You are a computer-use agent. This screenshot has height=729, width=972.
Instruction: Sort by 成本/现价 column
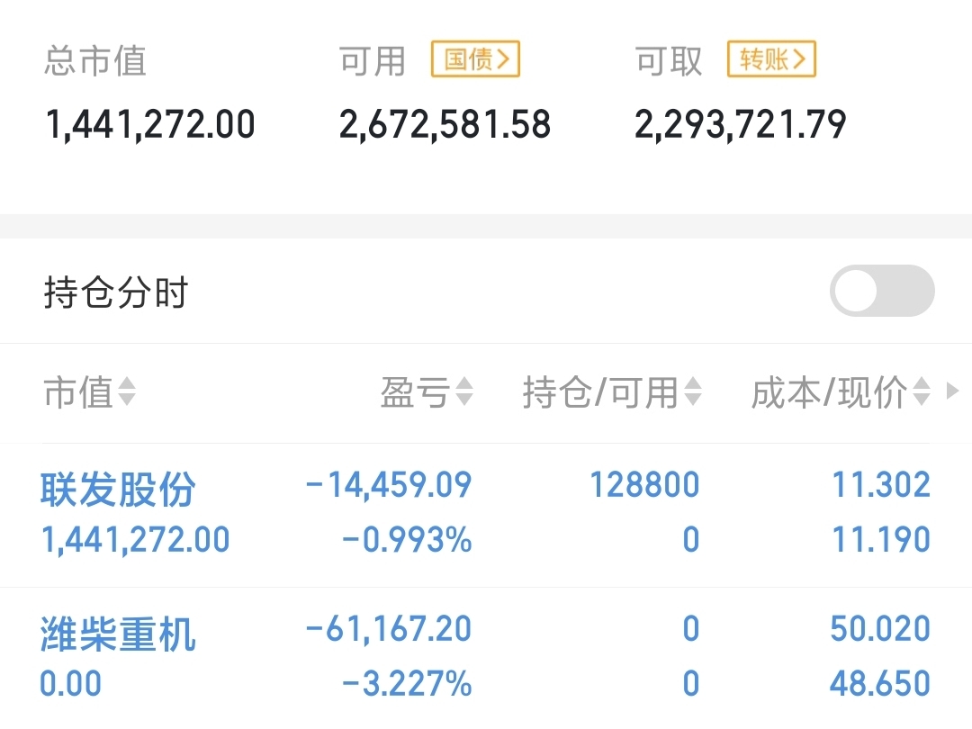841,391
